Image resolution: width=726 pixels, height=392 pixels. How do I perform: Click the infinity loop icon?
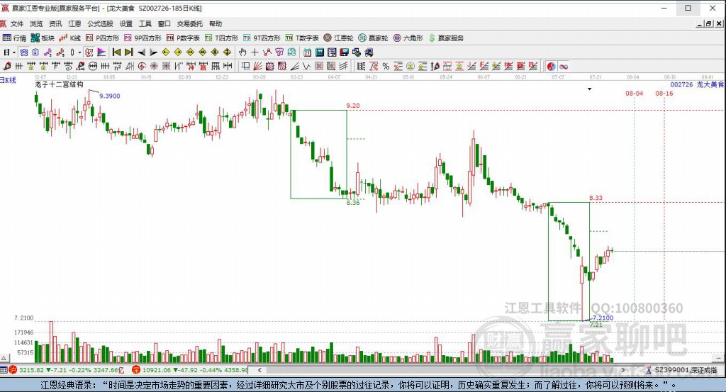[x=564, y=66]
